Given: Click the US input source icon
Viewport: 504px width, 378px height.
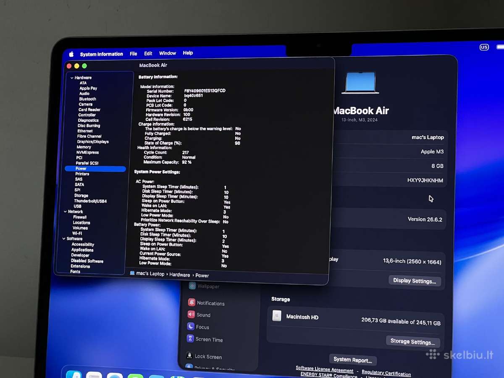Looking at the screenshot, I should click(484, 47).
